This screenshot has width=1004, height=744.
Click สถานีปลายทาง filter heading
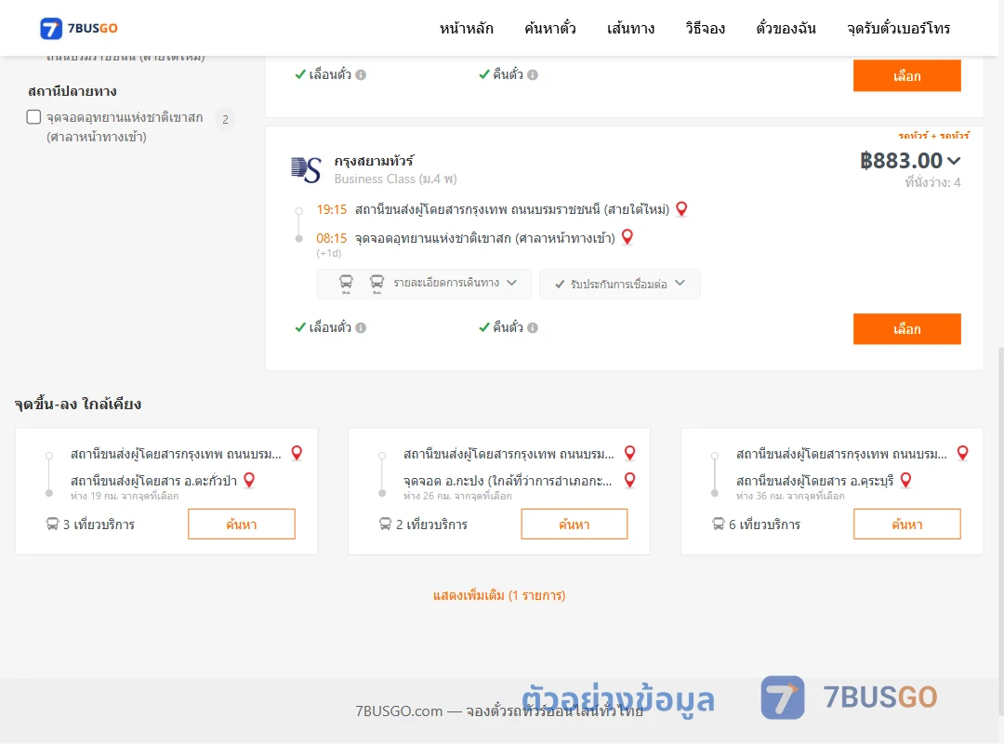(73, 91)
